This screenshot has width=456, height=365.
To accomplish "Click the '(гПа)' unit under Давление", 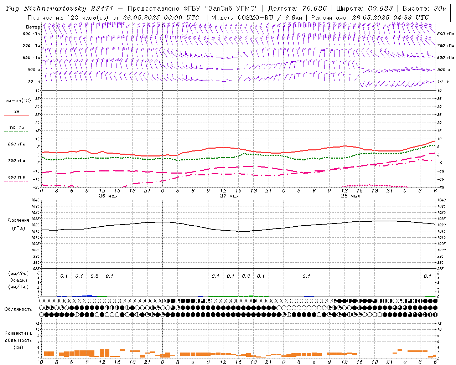I will [x=19, y=228].
